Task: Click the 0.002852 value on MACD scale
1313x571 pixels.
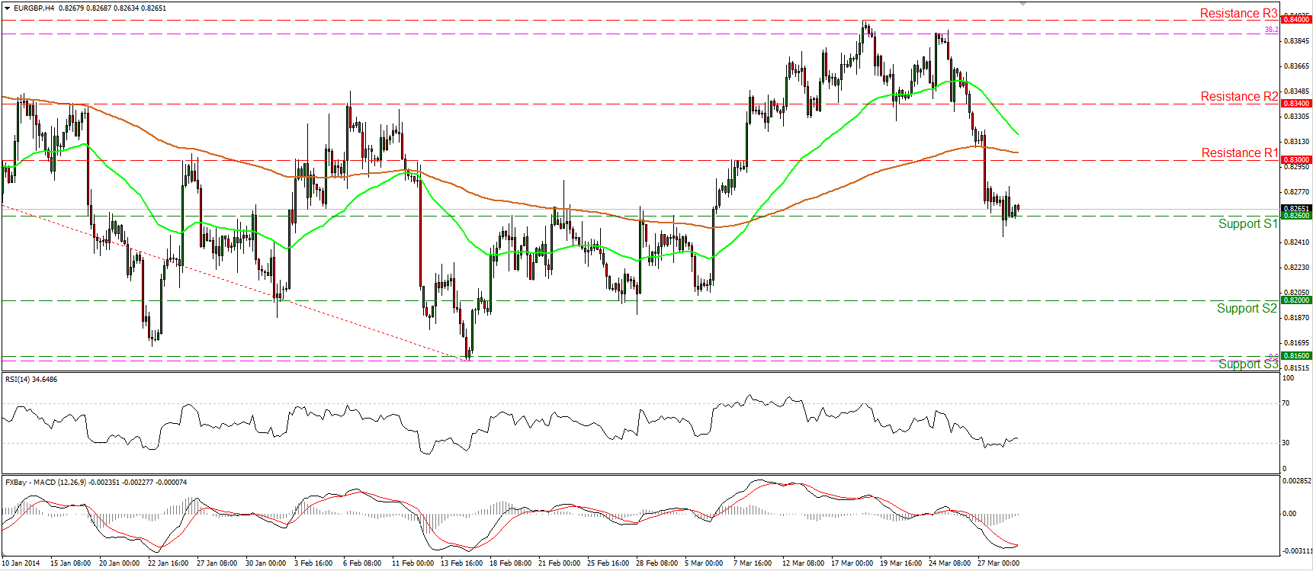Action: pos(1297,481)
